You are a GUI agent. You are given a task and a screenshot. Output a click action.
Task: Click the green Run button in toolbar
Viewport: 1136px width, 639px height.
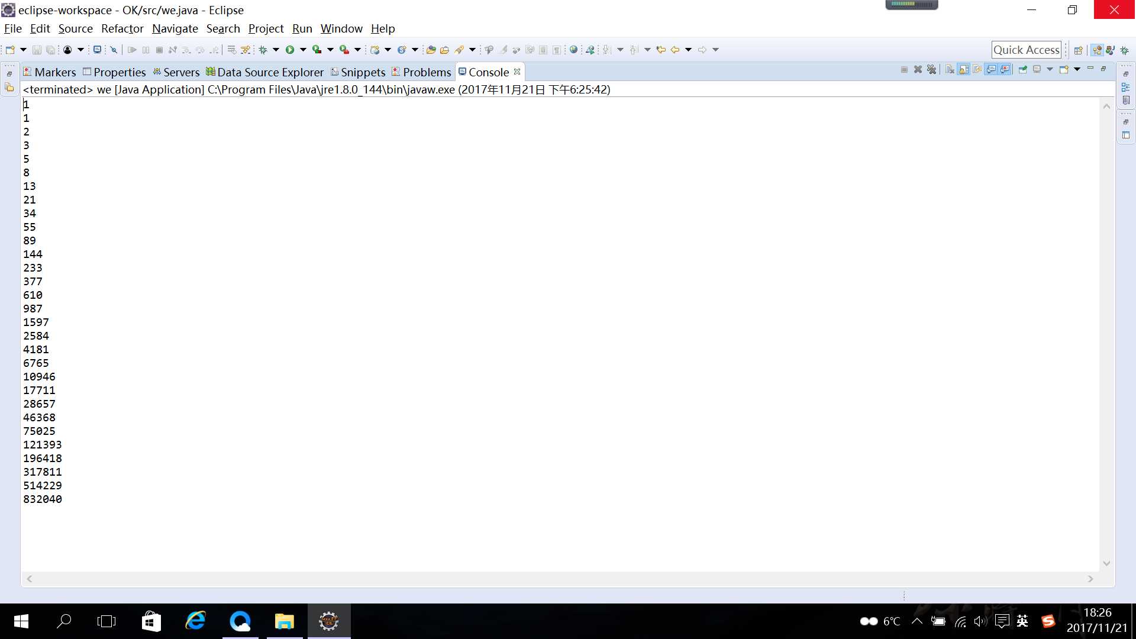[x=290, y=50]
